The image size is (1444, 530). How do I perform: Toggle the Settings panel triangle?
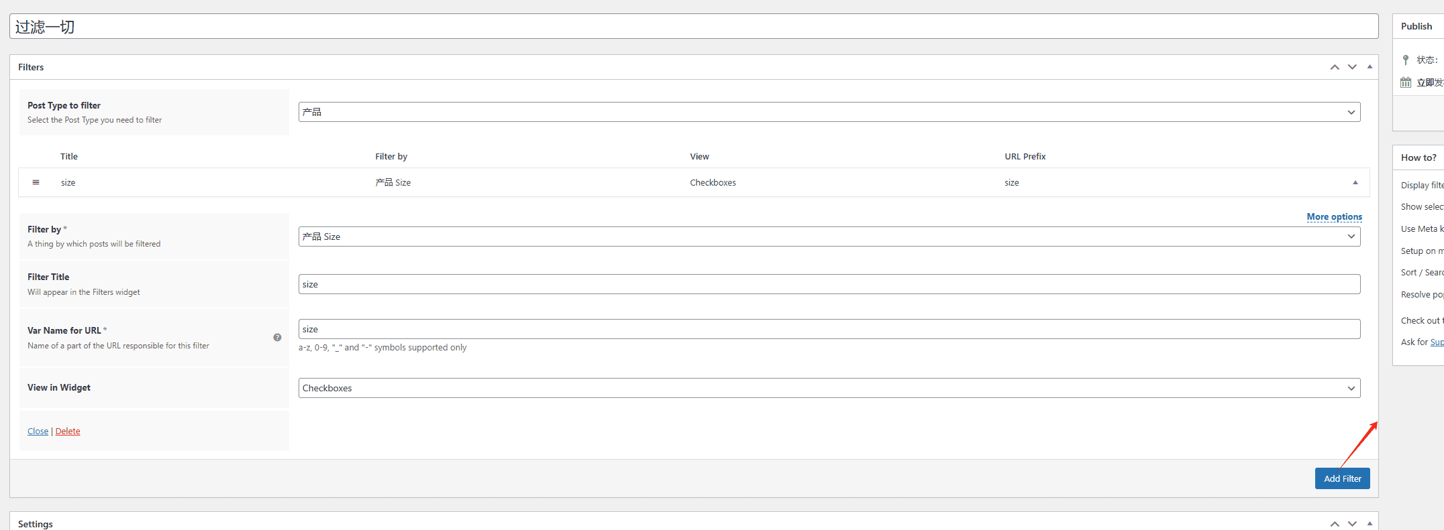(1370, 524)
